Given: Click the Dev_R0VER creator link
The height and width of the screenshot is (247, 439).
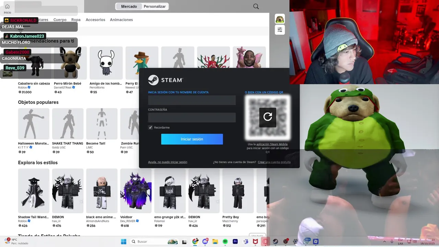Looking at the screenshot, I should coord(128,221).
